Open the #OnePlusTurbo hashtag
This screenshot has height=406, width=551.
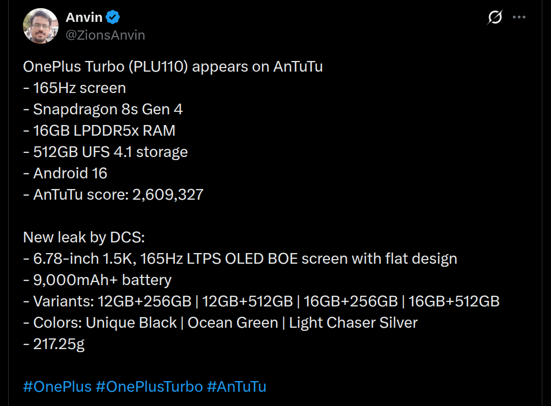(149, 386)
